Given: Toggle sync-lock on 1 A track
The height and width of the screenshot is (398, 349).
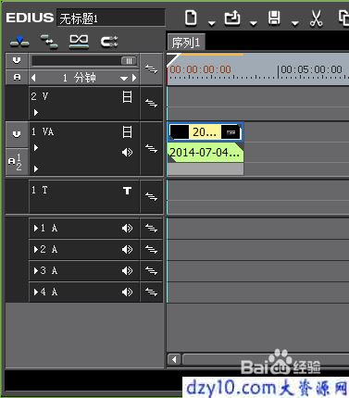Looking at the screenshot, I should (x=151, y=229).
